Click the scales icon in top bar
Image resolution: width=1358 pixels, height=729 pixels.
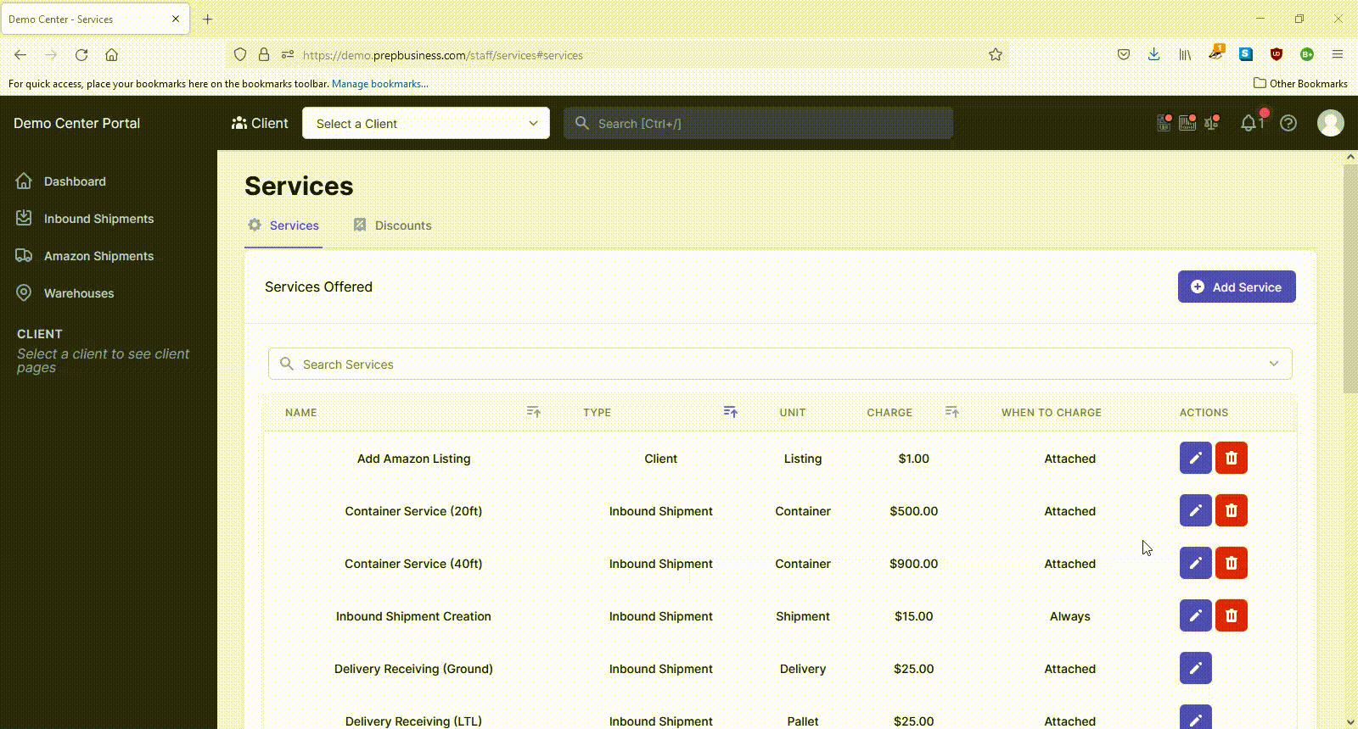[x=1211, y=123]
